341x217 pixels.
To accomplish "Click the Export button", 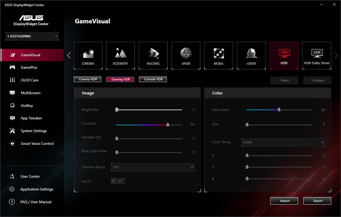I will pos(317,201).
